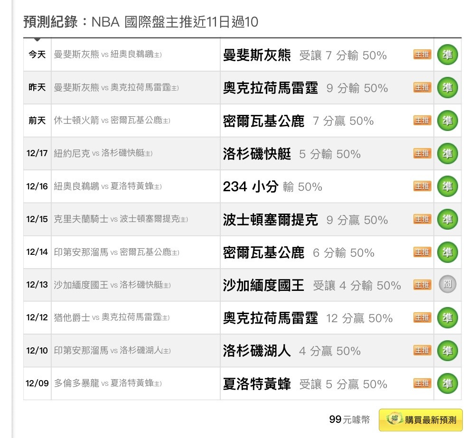The width and height of the screenshot is (469, 438).
Task: Click the orange 主推 tag in 12/12 row
Action: [422, 317]
